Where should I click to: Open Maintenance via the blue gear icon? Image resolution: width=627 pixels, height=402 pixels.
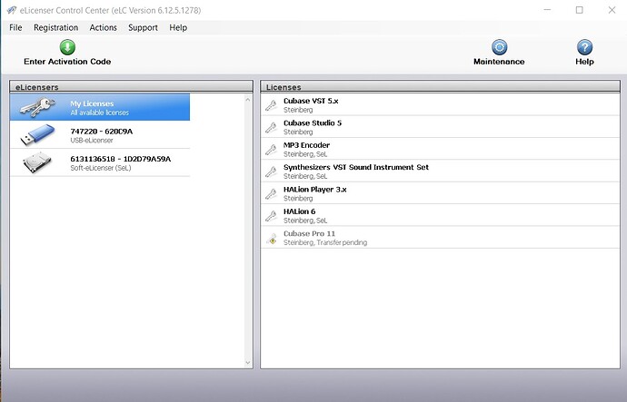499,47
